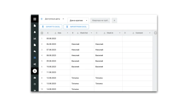The height and width of the screenshot is (106, 188).
Task: Add a new sheet tab with plus
Action: 114,20
